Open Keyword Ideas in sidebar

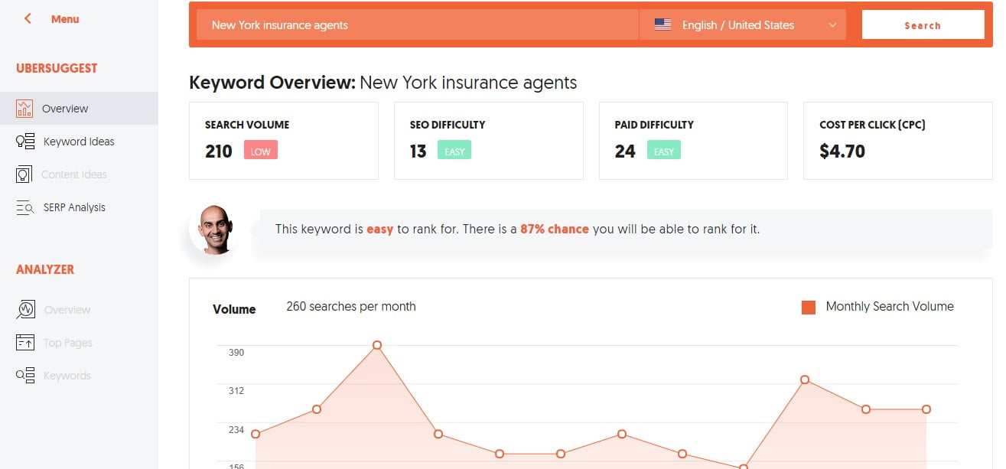point(79,142)
